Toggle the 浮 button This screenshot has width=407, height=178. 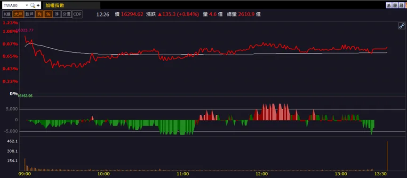click(56, 14)
